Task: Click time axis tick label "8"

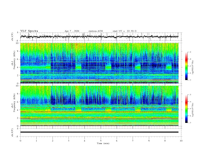Action: [149, 141]
